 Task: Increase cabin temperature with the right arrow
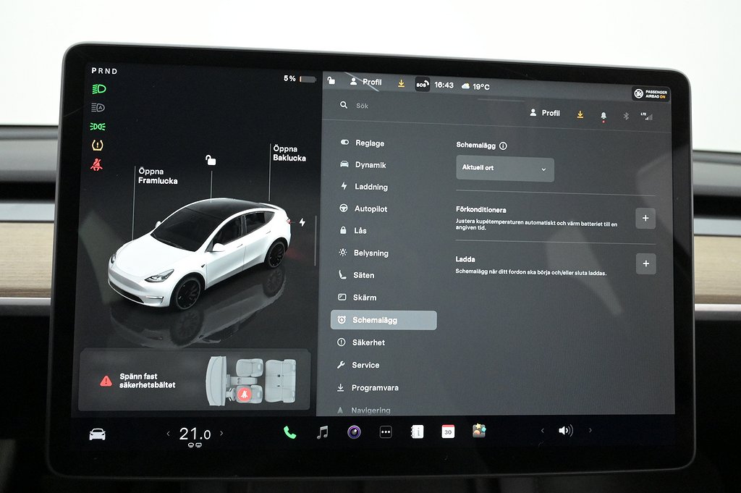(221, 434)
